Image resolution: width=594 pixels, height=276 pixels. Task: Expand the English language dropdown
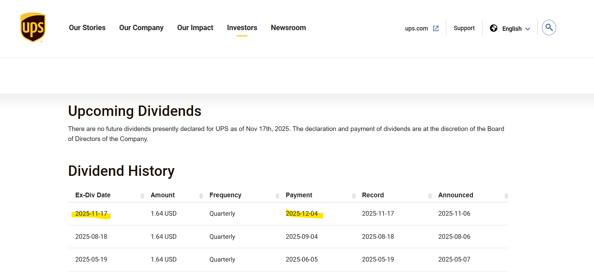pos(512,29)
